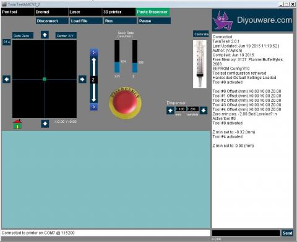The image size is (297, 242).
Task: Open the jog step size dropdown
Action: click(7, 42)
